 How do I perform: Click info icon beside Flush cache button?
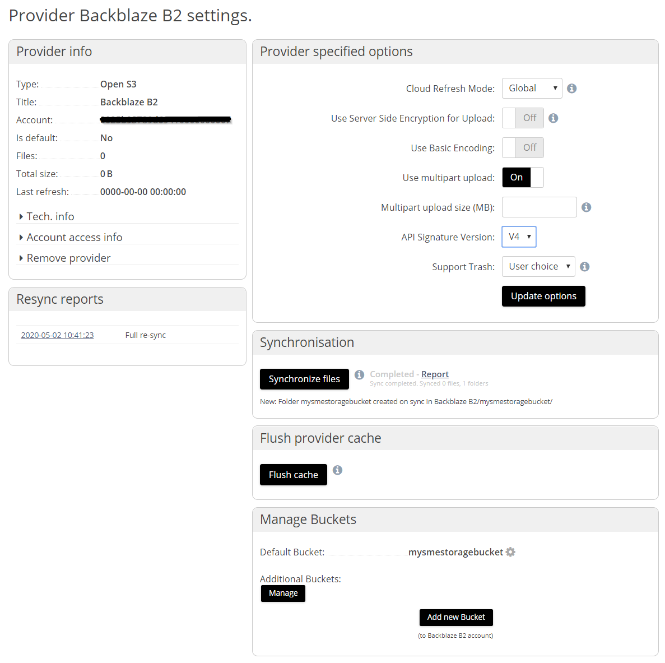pyautogui.click(x=337, y=470)
